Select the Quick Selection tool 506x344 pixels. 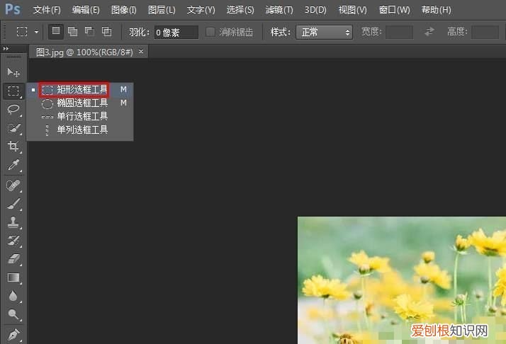coord(13,128)
